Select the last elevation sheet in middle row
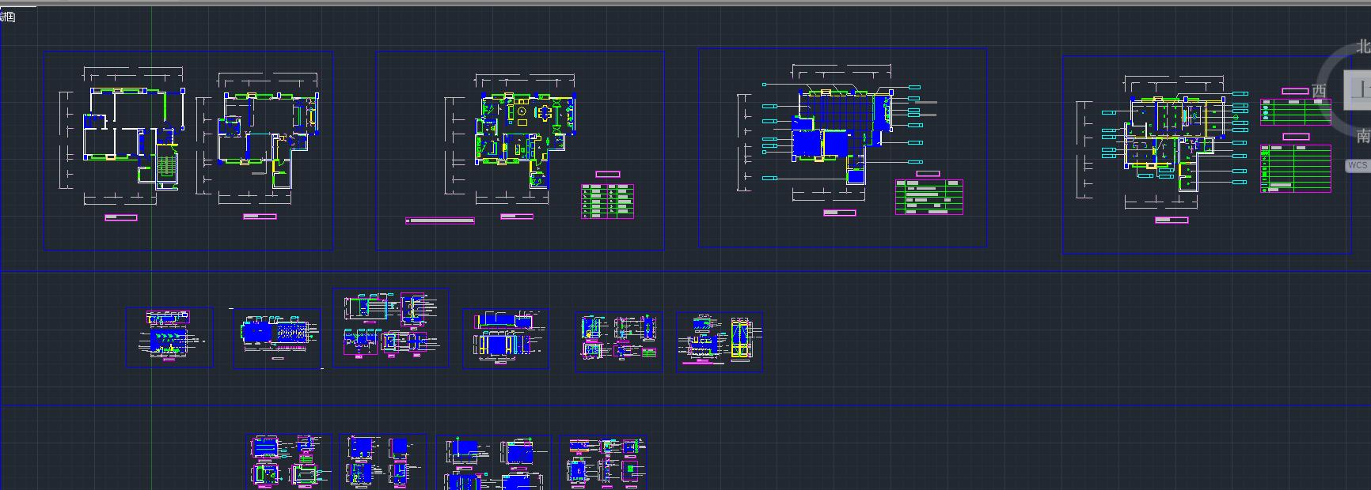The width and height of the screenshot is (1371, 490). tap(720, 341)
